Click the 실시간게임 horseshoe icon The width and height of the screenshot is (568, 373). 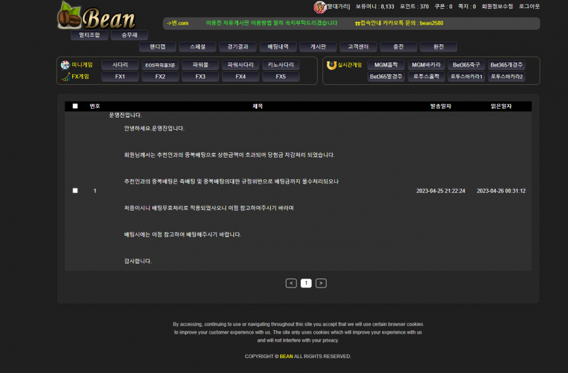tap(331, 65)
